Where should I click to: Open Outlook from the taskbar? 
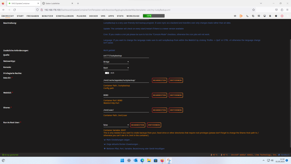136,161
